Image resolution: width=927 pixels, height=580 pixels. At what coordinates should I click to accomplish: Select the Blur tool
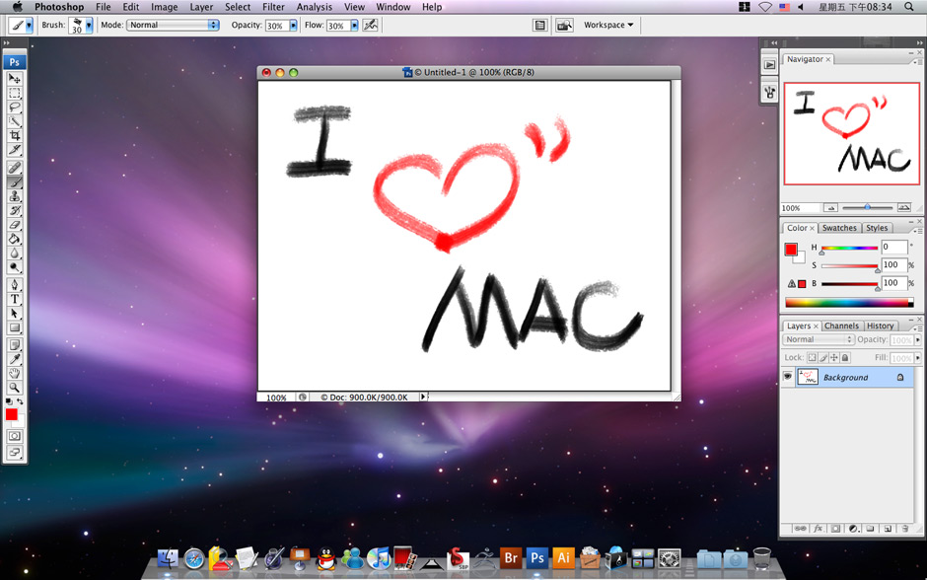[x=14, y=254]
